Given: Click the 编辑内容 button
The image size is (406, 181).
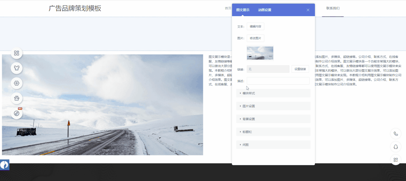Looking at the screenshot, I should [x=255, y=26].
